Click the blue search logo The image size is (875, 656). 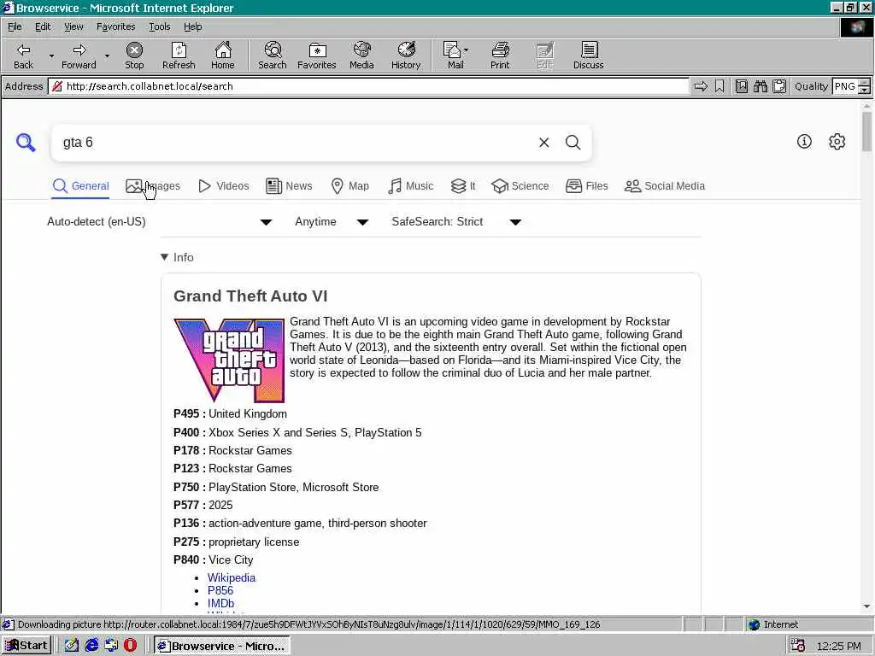(26, 143)
